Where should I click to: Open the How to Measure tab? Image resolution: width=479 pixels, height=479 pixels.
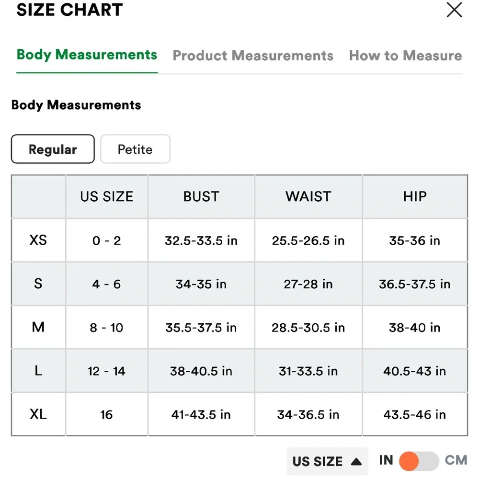pyautogui.click(x=405, y=56)
